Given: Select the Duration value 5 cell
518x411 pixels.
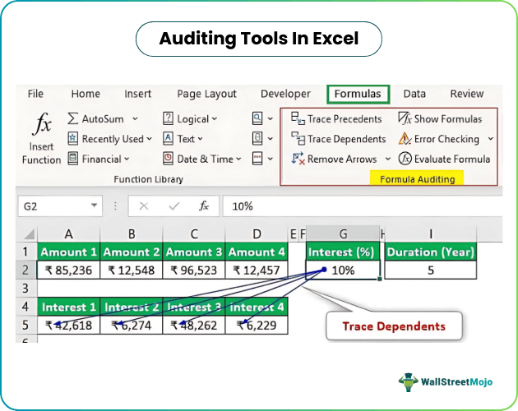Looking at the screenshot, I should 431,270.
